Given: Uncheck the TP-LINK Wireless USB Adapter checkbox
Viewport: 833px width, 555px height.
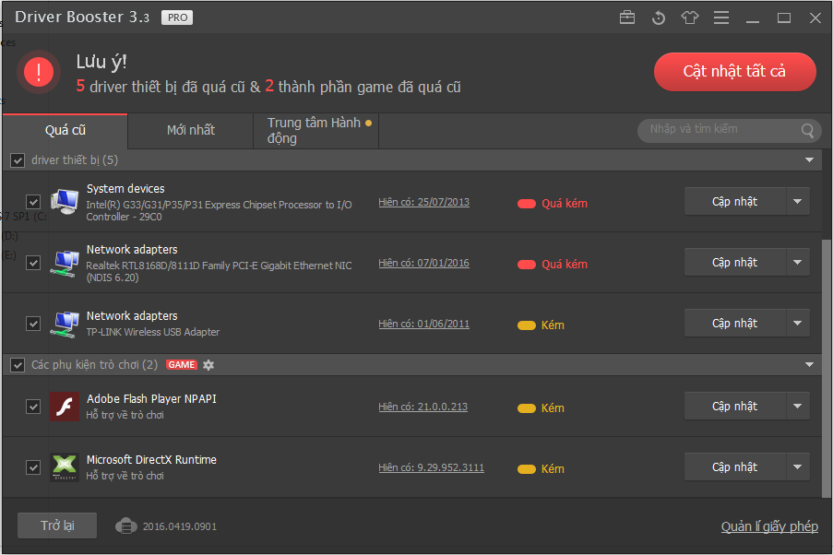Looking at the screenshot, I should tap(33, 324).
